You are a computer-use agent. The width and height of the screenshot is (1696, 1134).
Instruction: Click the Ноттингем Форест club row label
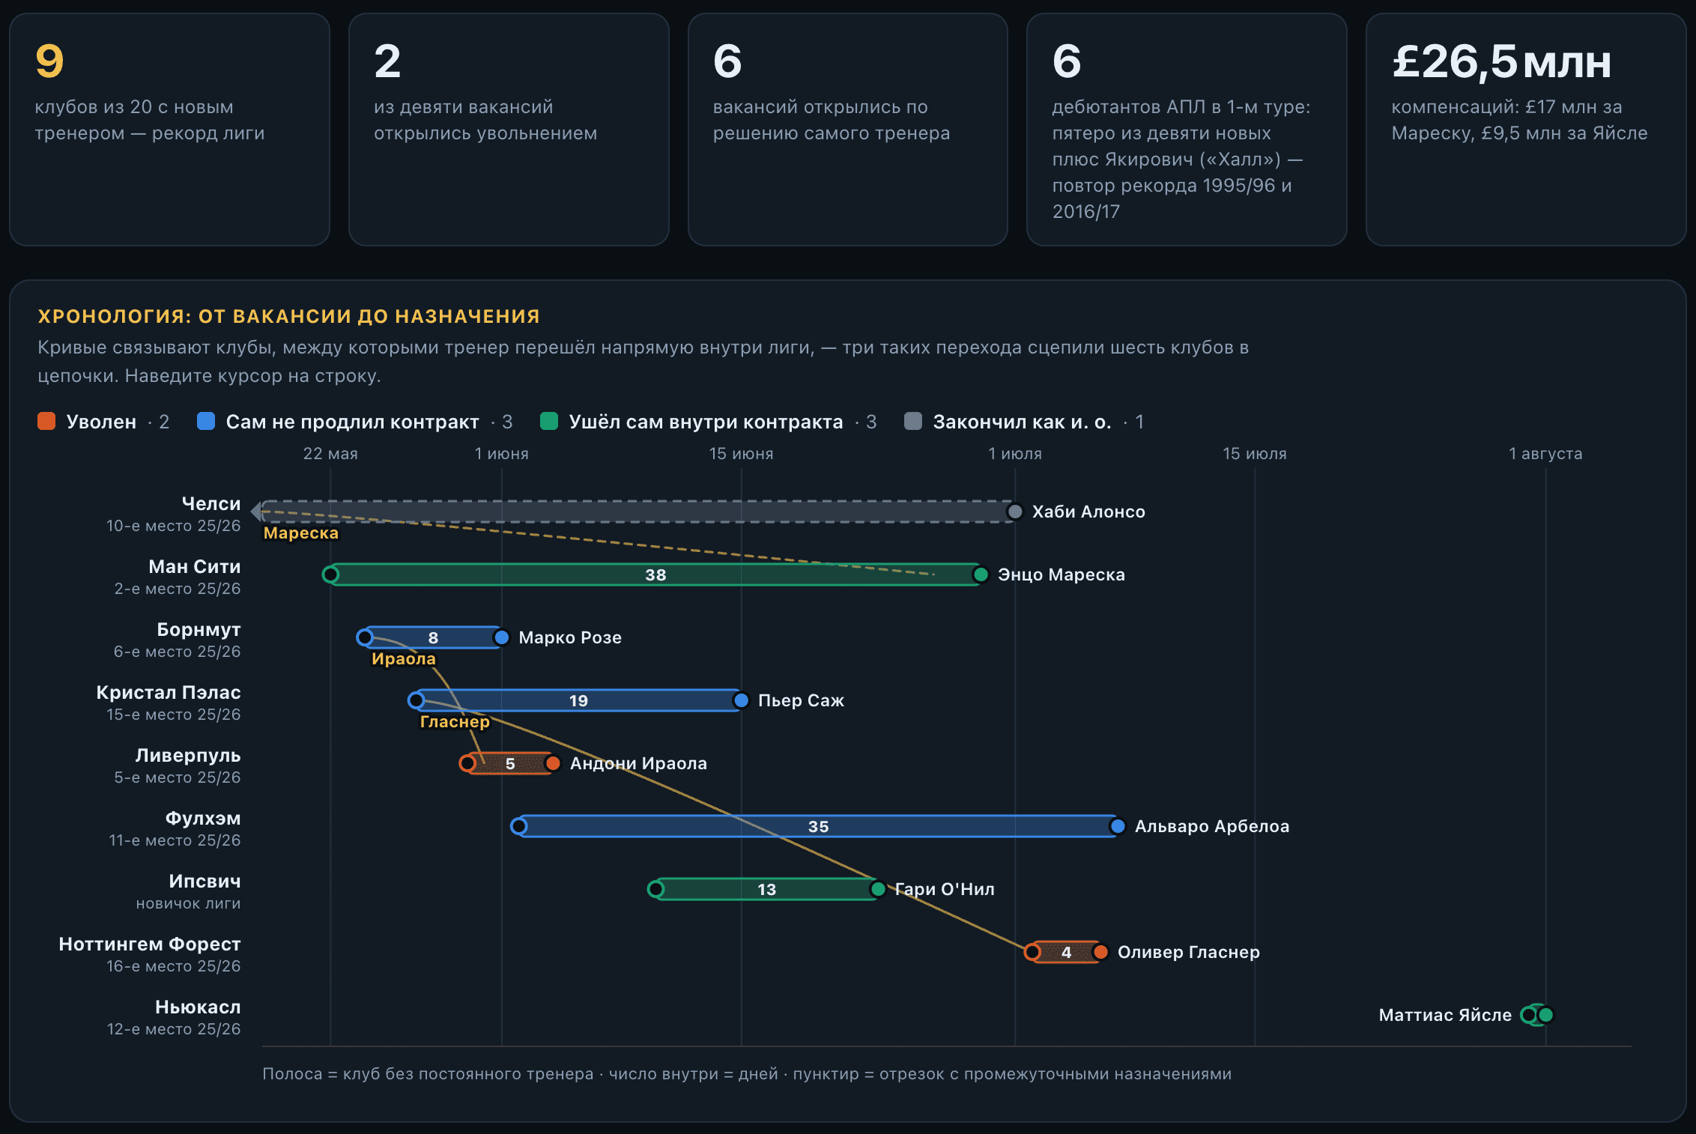click(150, 944)
